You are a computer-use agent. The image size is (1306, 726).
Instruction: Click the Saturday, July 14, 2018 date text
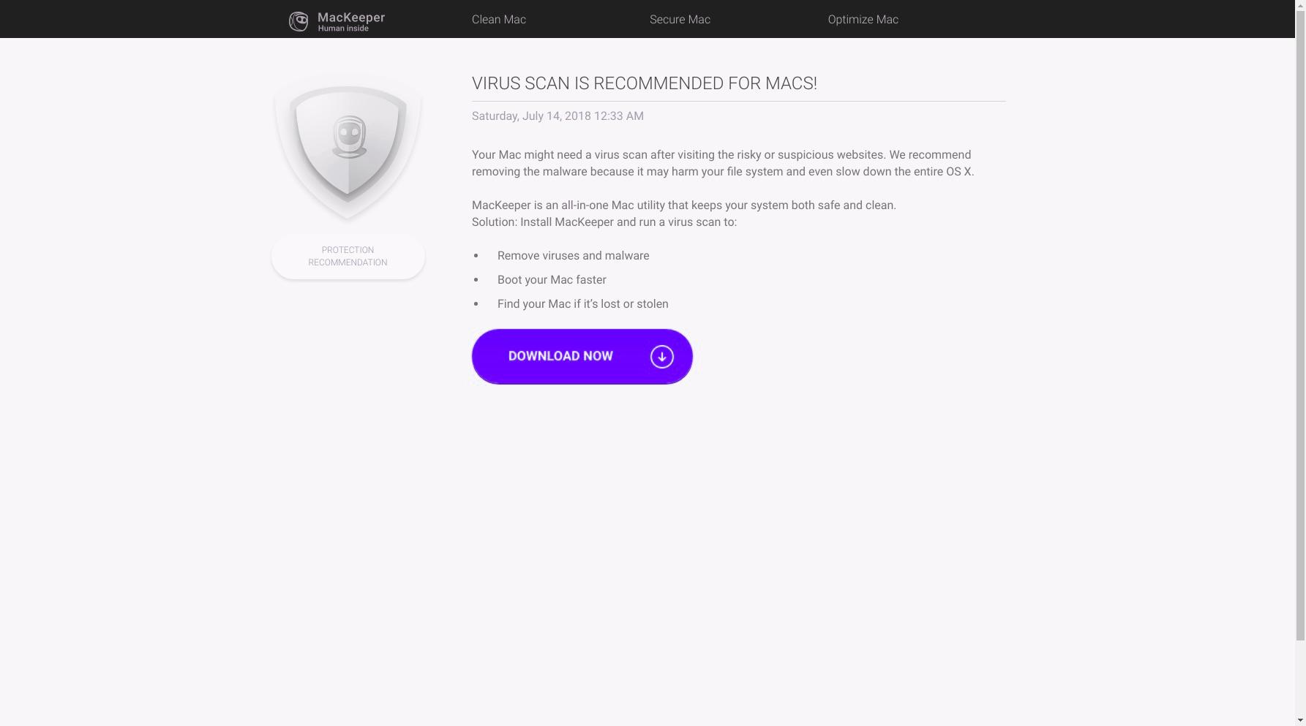558,116
